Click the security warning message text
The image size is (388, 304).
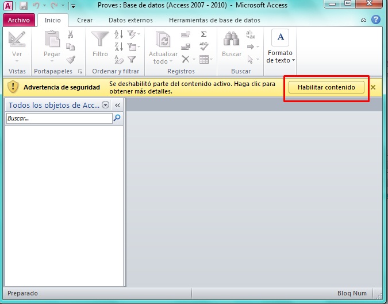click(192, 87)
